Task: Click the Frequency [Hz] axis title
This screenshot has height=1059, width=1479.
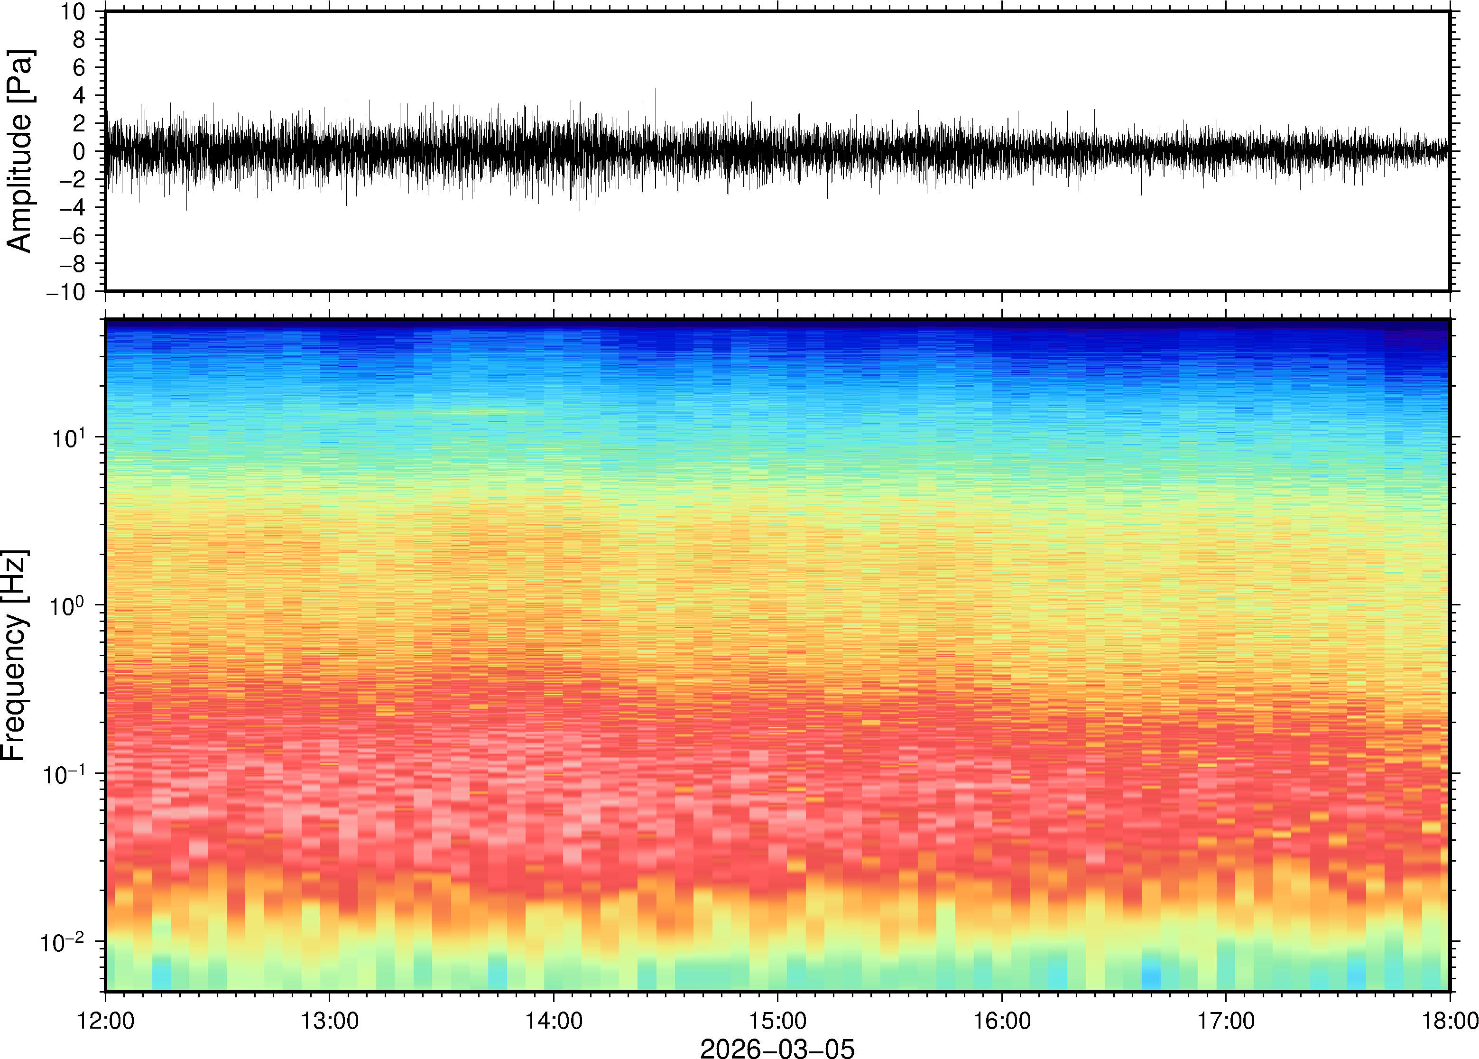Action: (14, 655)
